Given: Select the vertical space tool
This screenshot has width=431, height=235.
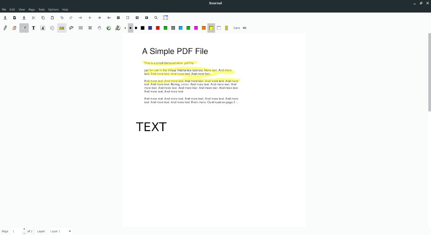Looking at the screenshot, I should [x=90, y=28].
